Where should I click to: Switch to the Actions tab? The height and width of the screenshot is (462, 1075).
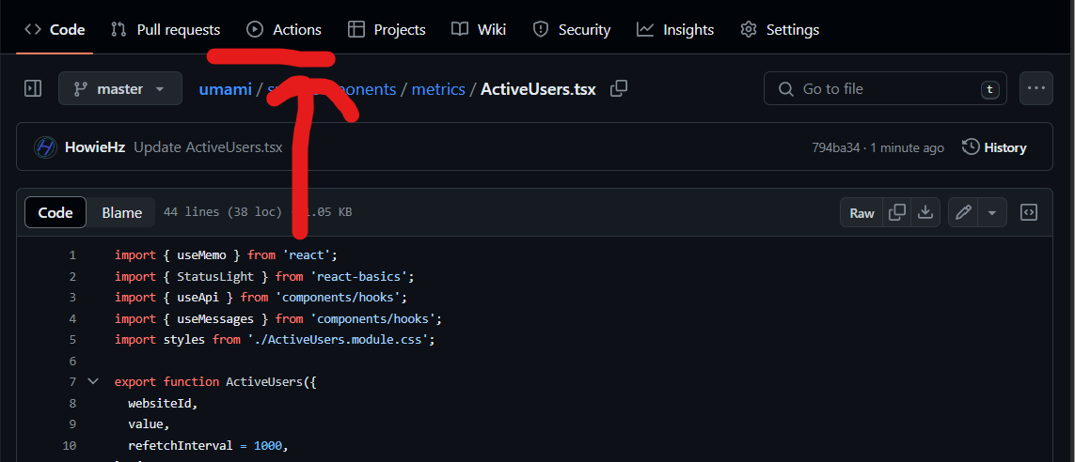click(x=284, y=30)
